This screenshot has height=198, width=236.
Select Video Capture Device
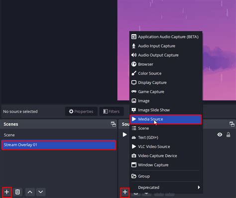click(x=166, y=156)
